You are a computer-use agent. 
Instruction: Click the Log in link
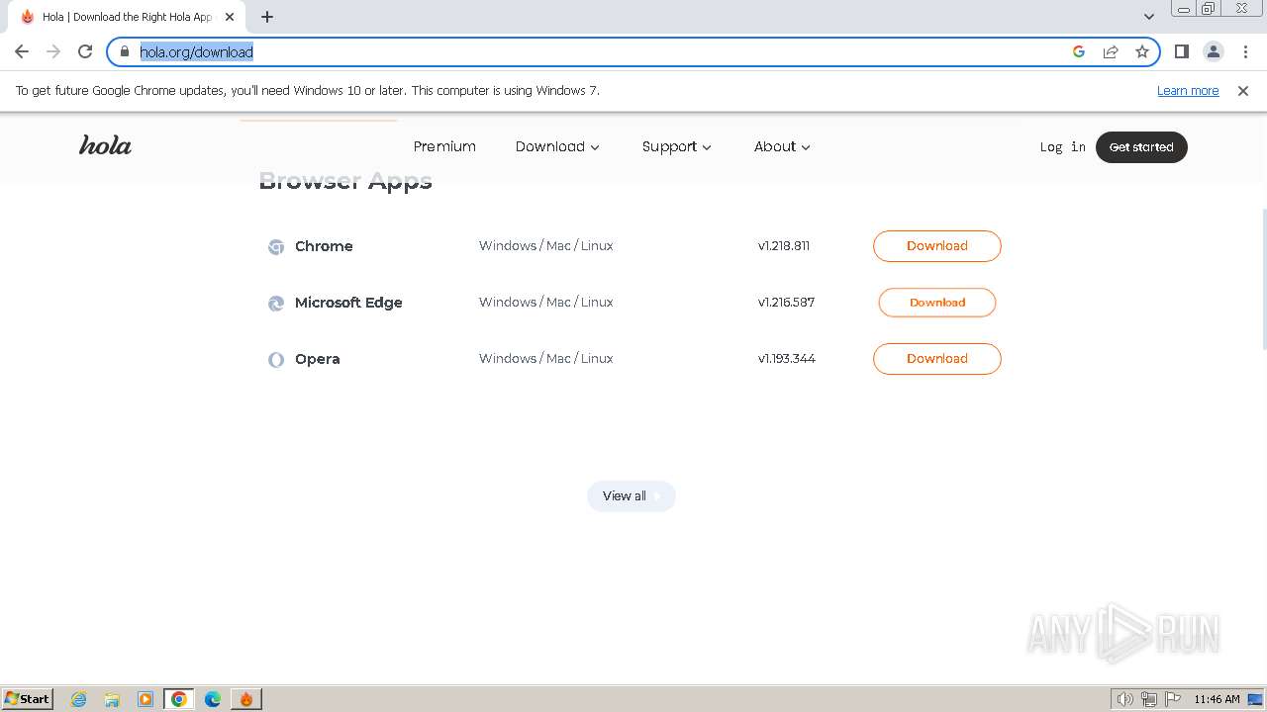[1062, 146]
